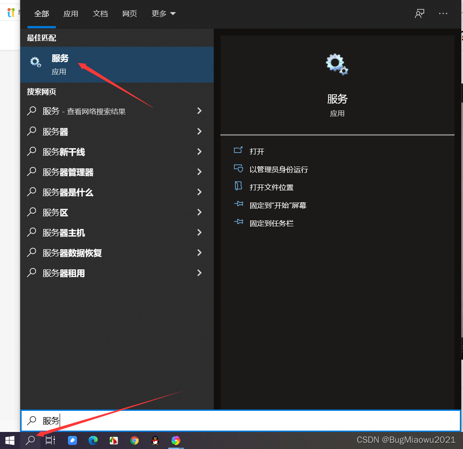This screenshot has height=449, width=463.
Task: Click the open icon beside 打开
Action: pyautogui.click(x=238, y=150)
